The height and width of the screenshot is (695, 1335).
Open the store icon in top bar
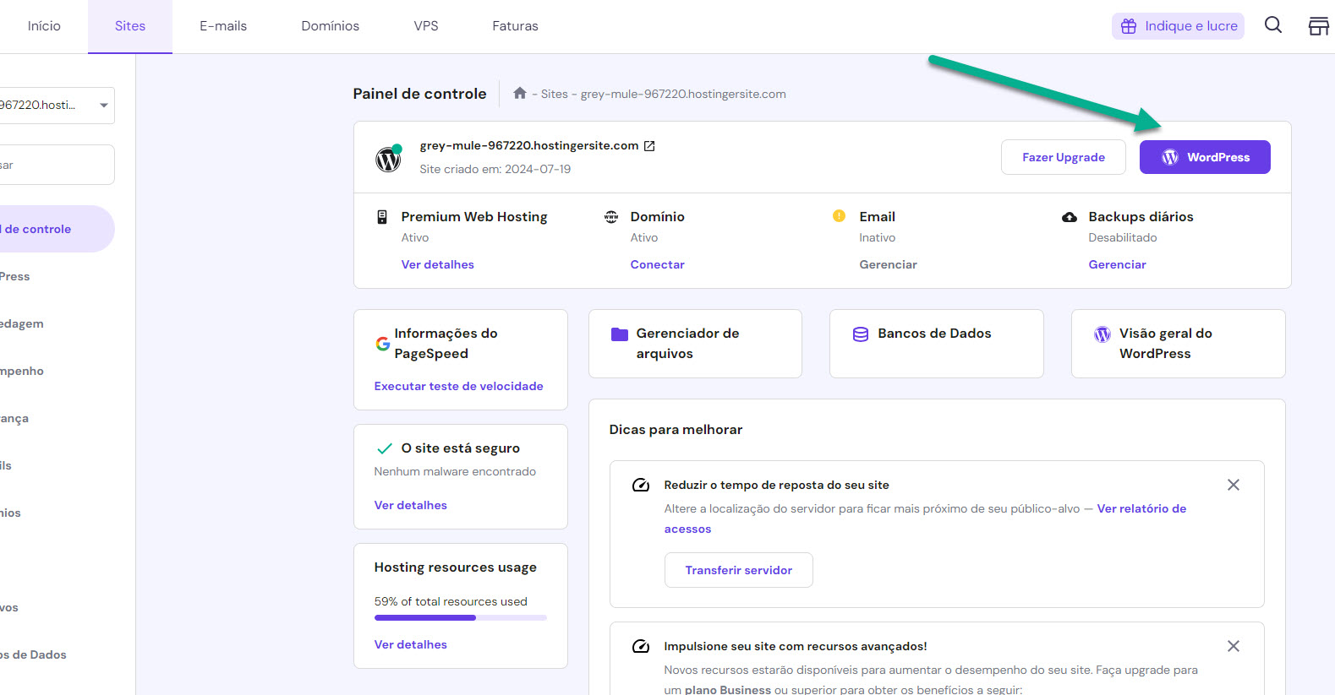1320,26
